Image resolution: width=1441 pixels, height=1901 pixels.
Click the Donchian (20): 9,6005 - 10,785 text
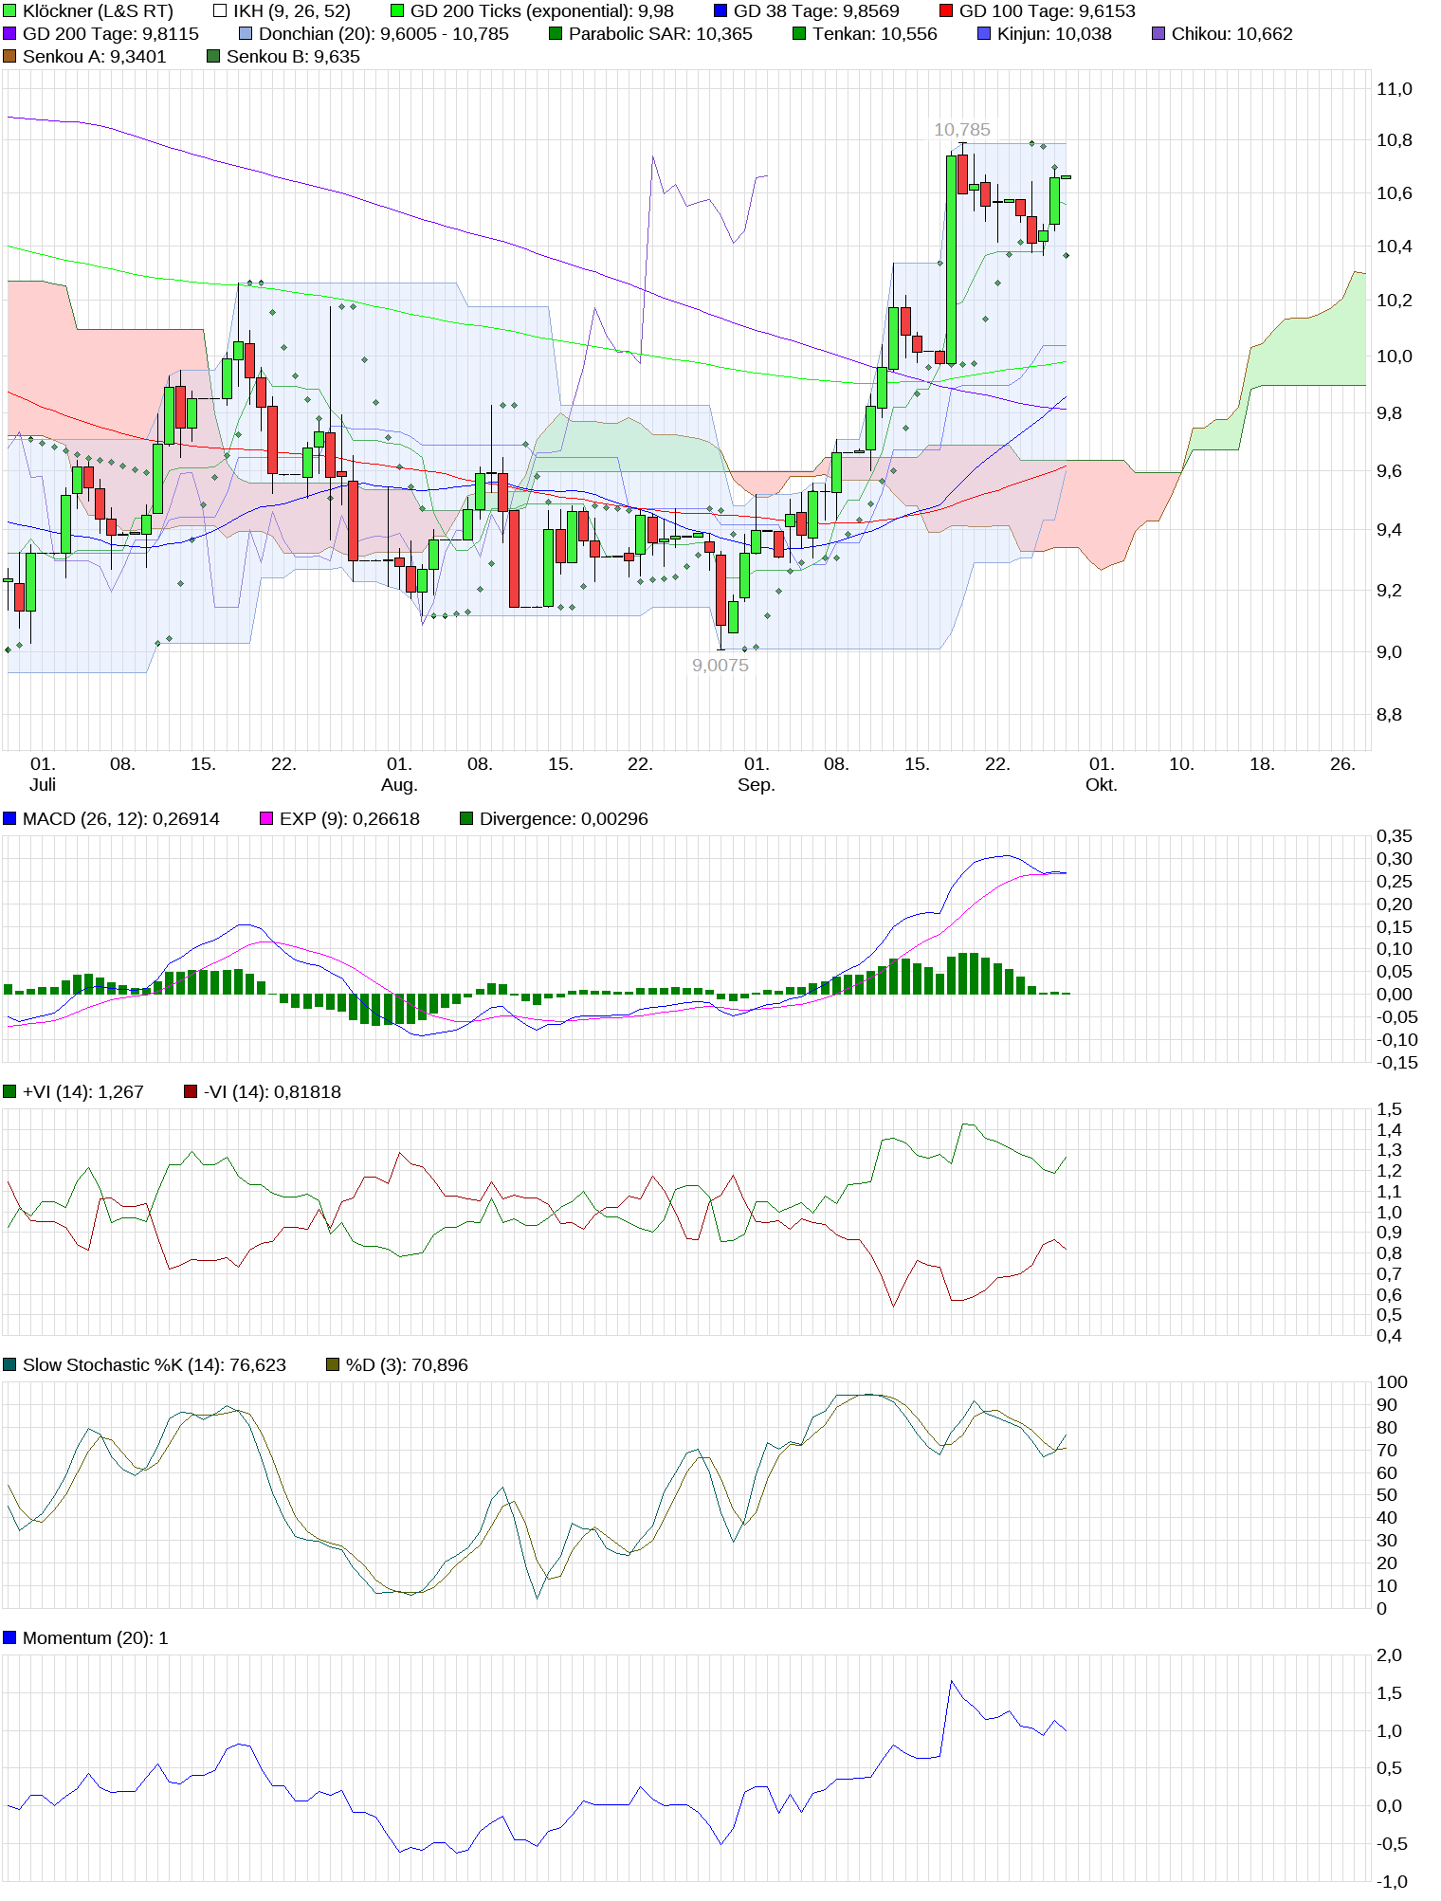(384, 34)
